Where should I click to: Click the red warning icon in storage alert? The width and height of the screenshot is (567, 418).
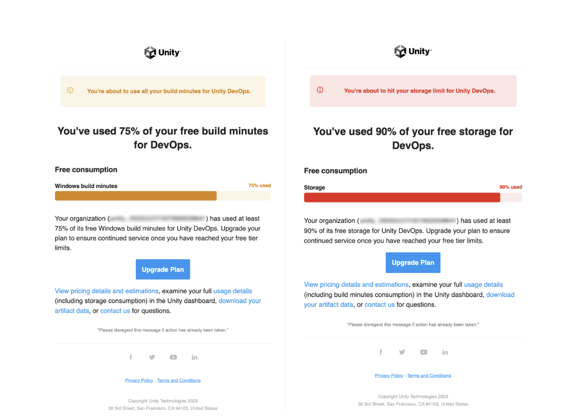pos(320,90)
